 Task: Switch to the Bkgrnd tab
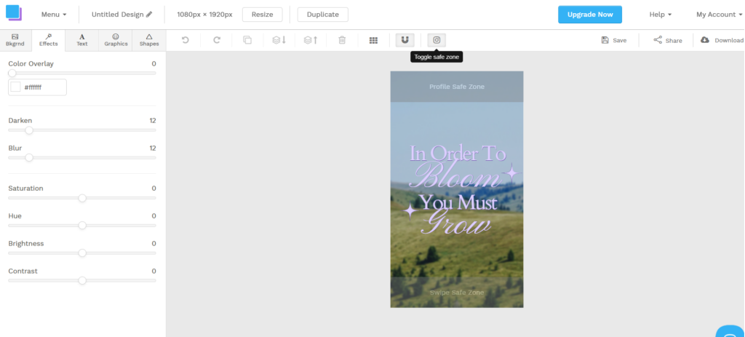tap(15, 41)
